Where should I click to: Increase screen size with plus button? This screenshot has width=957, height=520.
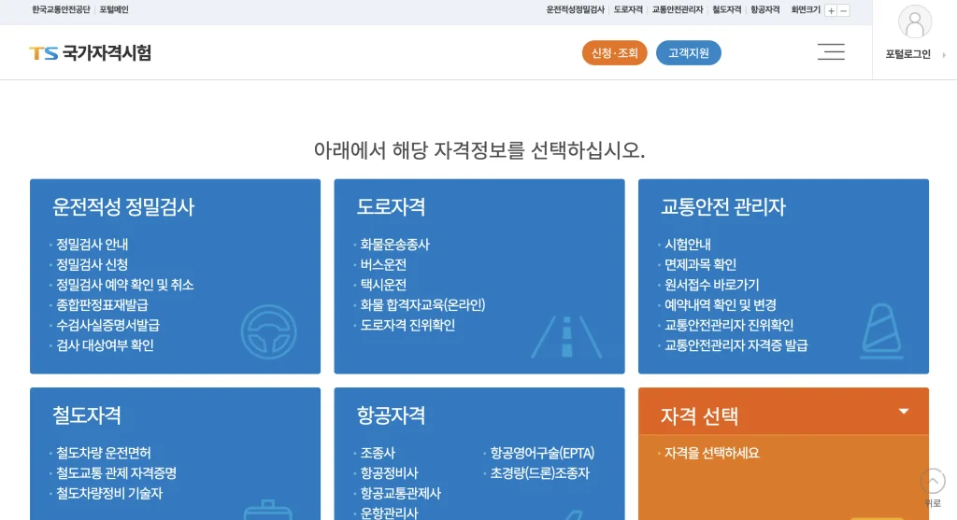coord(831,10)
